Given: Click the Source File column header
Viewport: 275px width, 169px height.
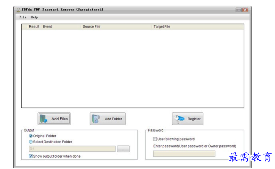Looking at the screenshot, I should pyautogui.click(x=116, y=26).
